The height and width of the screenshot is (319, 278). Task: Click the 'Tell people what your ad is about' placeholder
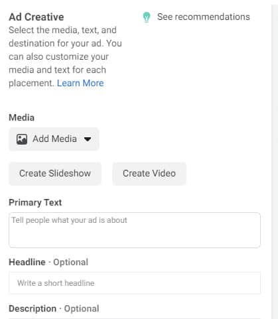pos(69,220)
